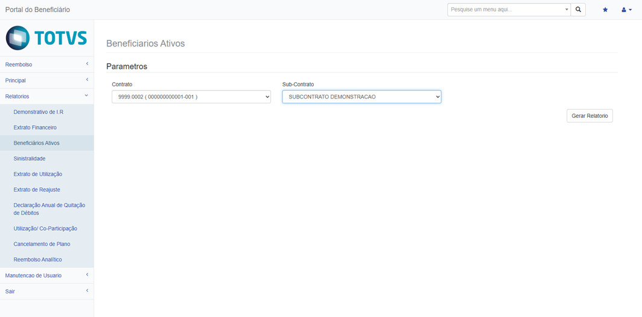This screenshot has width=642, height=317.
Task: Click the magnifying glass search button
Action: pyautogui.click(x=578, y=10)
